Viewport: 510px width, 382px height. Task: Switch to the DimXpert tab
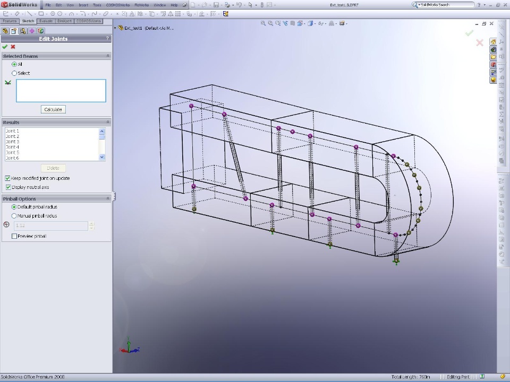(64, 21)
